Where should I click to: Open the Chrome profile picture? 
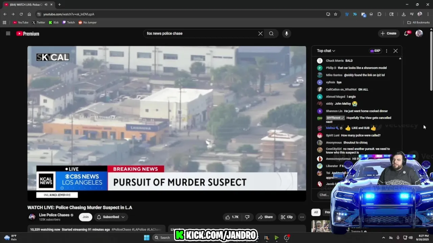420,14
